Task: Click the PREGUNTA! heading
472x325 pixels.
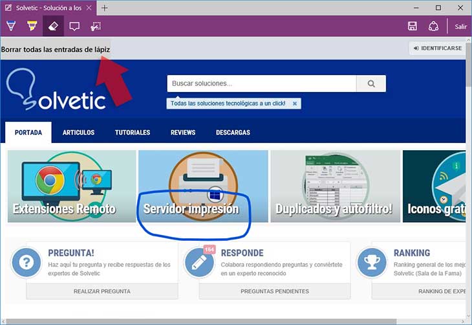Action: tap(71, 253)
